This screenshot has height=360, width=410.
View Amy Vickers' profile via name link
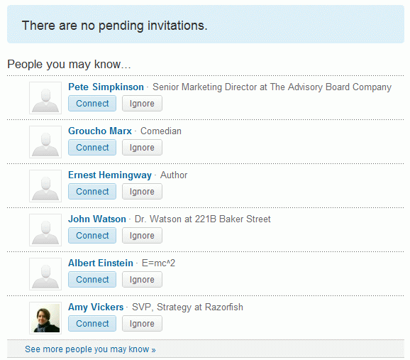pyautogui.click(x=96, y=307)
